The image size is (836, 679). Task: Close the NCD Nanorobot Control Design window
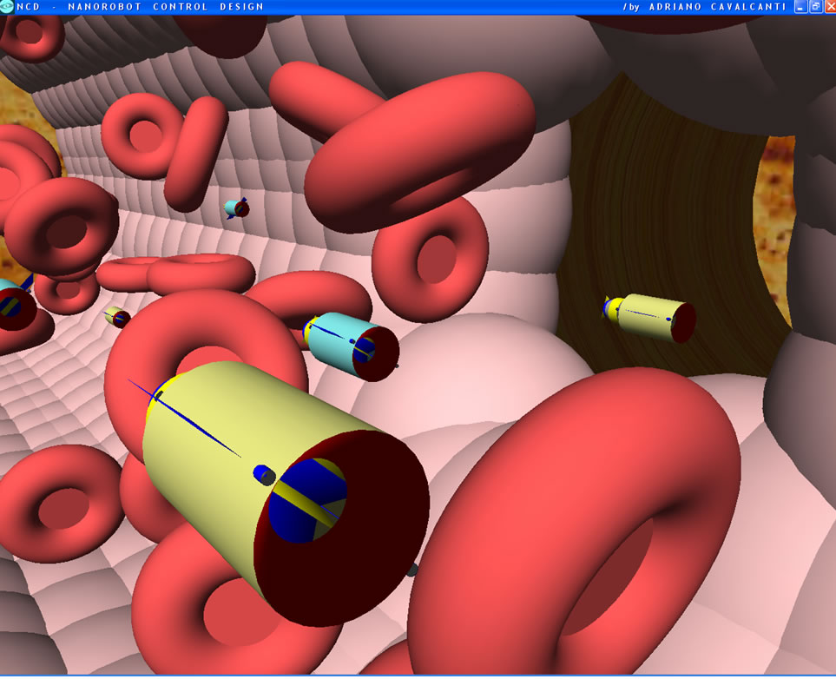830,6
